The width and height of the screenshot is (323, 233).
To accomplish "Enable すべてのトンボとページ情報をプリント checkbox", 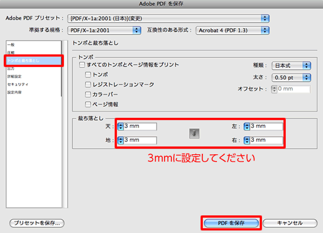I will click(x=82, y=65).
